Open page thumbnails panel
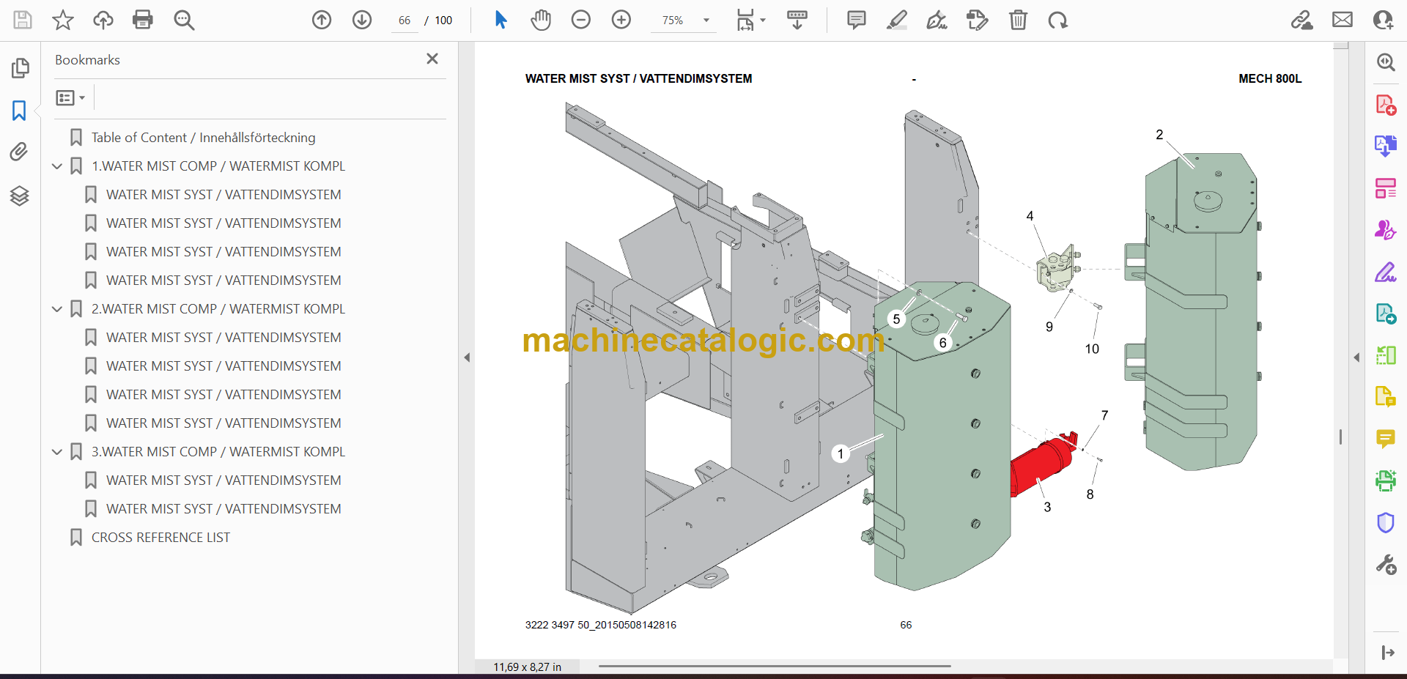 20,68
